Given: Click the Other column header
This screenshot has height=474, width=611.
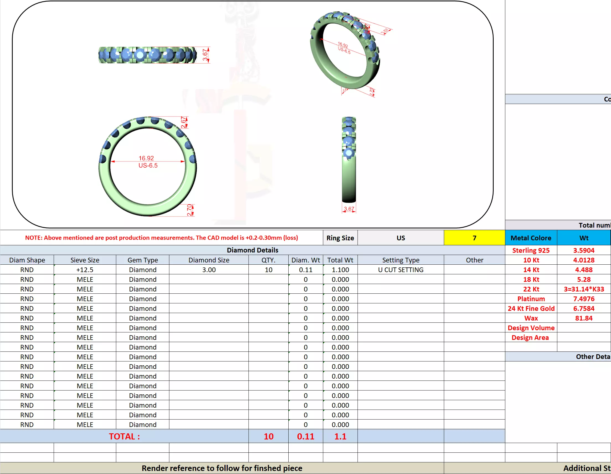Looking at the screenshot, I should (x=475, y=260).
